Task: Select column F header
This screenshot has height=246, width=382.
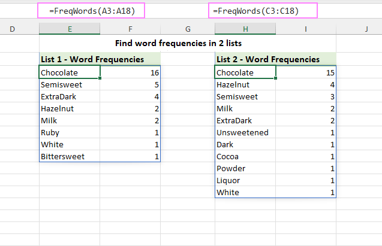Action: click(130, 29)
